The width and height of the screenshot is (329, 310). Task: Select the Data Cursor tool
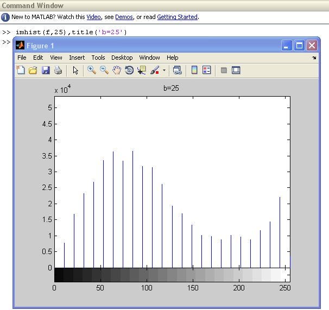click(142, 70)
